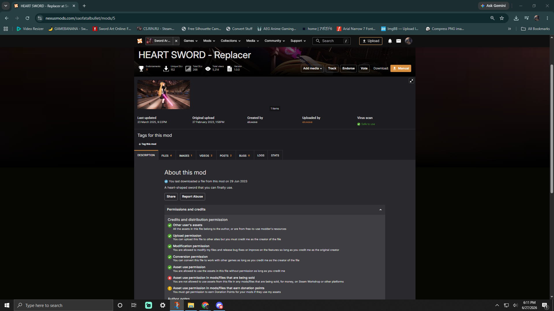Screen dimensions: 554x311
Task: Reload the page
Action: click(27, 18)
